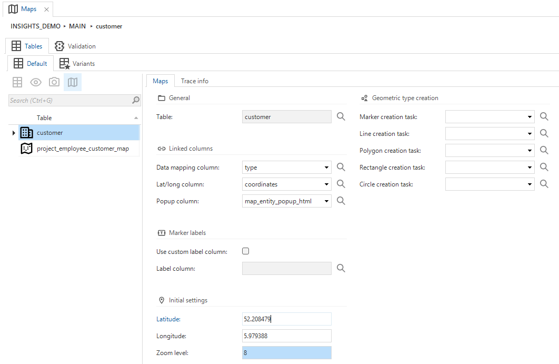Image resolution: width=559 pixels, height=364 pixels.
Task: Open the Popup column dropdown
Action: pyautogui.click(x=326, y=201)
